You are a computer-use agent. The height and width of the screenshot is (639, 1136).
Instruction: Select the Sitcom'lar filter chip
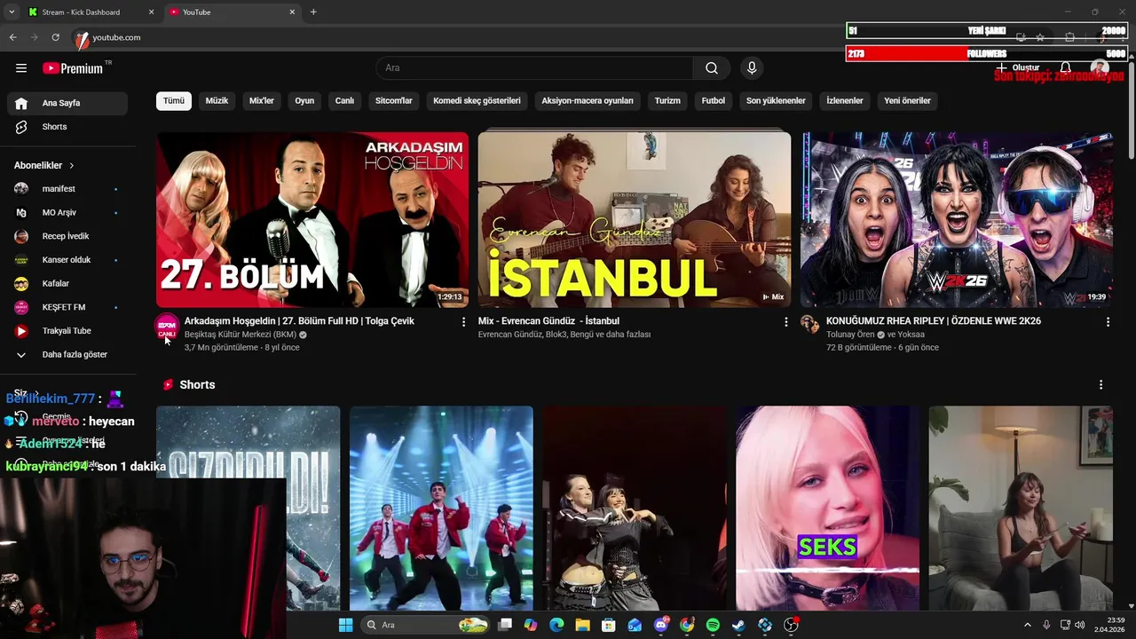pos(394,101)
